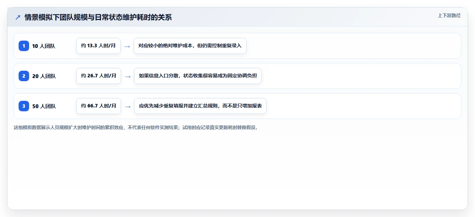Screen dimensions: 475x217
Task: Click the number 3 step badge
Action: [24, 106]
